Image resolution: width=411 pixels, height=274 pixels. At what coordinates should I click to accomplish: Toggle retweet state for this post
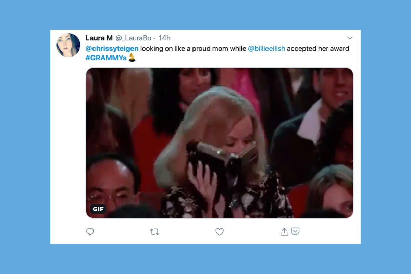point(155,232)
